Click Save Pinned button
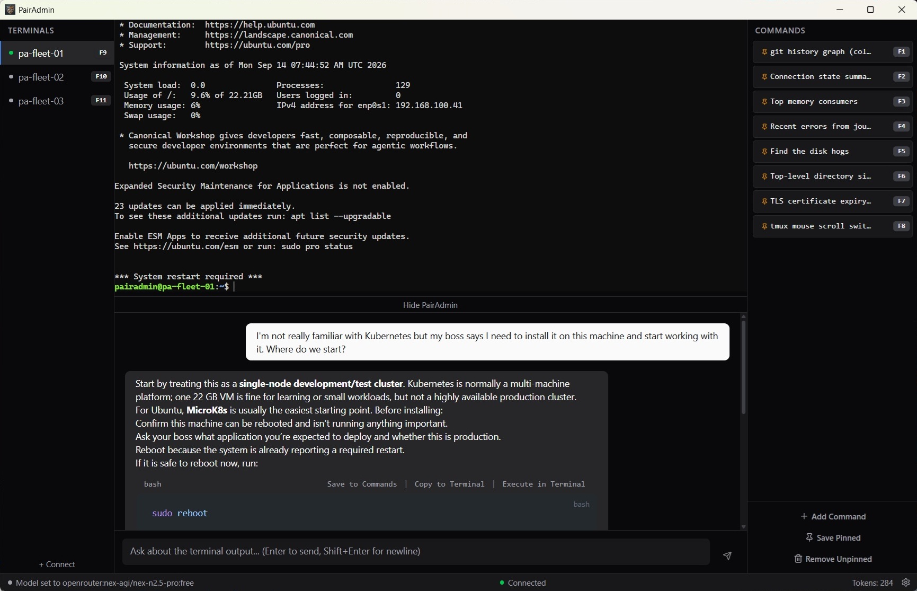This screenshot has width=917, height=591. point(833,537)
